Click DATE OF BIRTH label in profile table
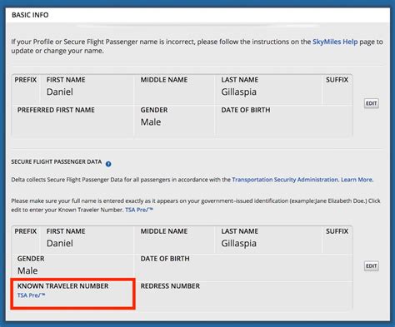This screenshot has width=395, height=327. click(246, 110)
